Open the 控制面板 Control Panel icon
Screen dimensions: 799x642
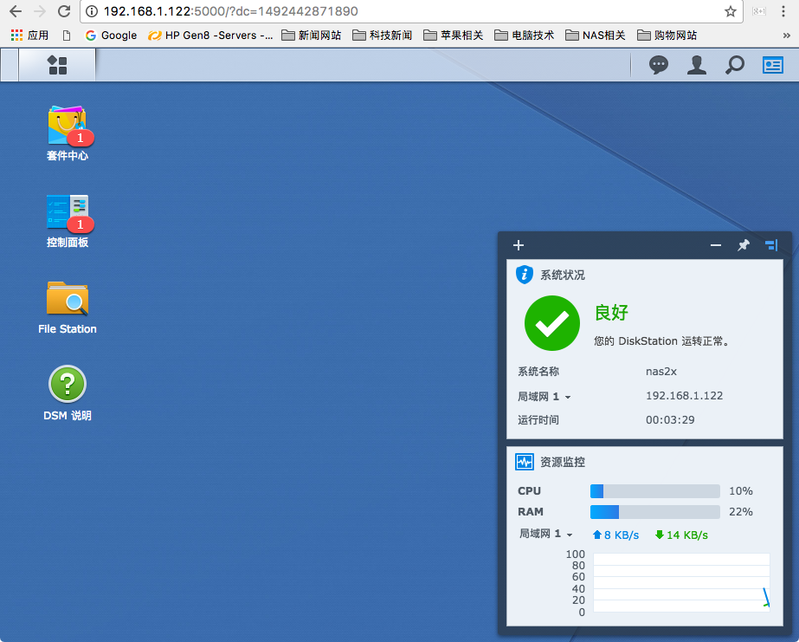pyautogui.click(x=68, y=213)
